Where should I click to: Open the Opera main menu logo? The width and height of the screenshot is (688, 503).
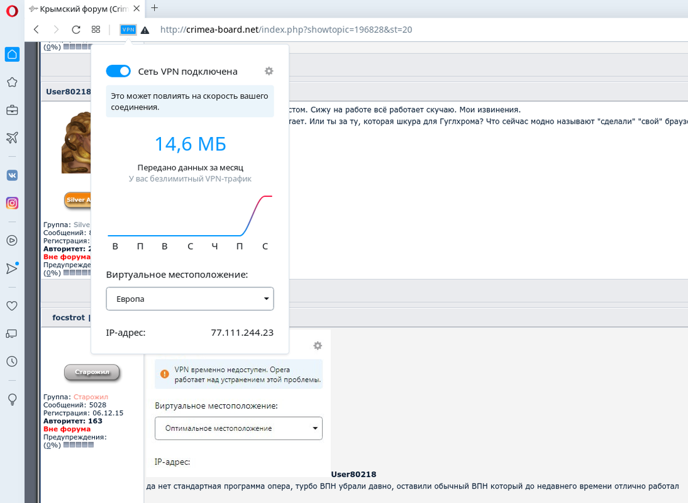pos(12,11)
